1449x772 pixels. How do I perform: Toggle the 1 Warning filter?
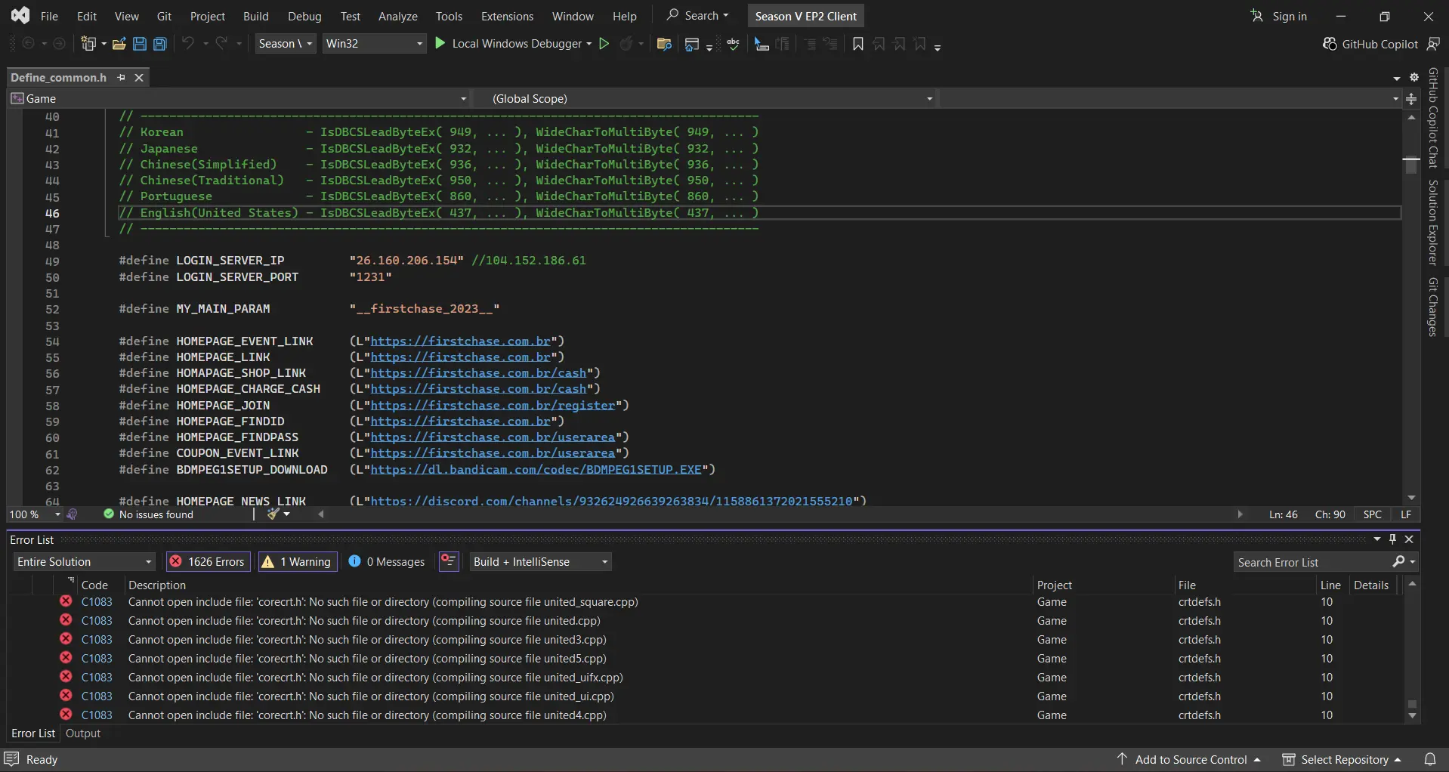tap(298, 561)
